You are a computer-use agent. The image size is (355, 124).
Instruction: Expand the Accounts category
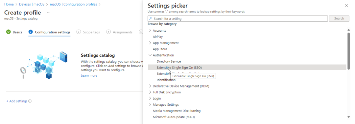pyautogui.click(x=150, y=30)
